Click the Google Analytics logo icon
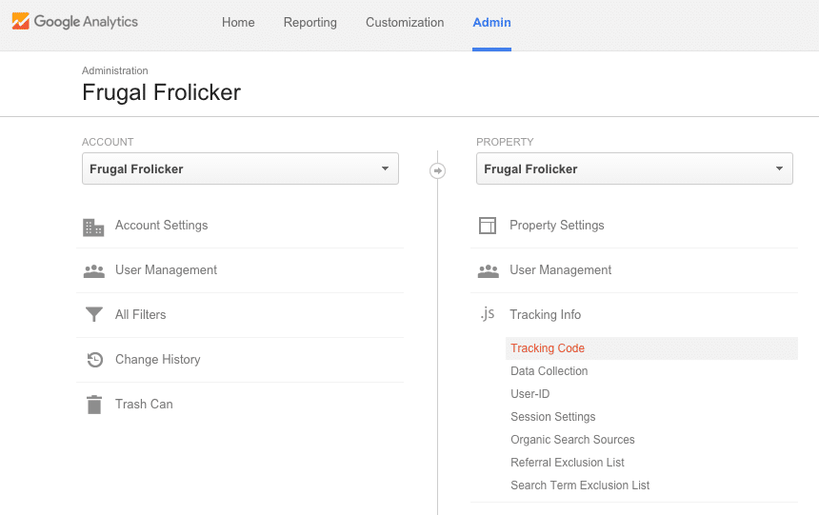Image resolution: width=819 pixels, height=515 pixels. click(20, 21)
